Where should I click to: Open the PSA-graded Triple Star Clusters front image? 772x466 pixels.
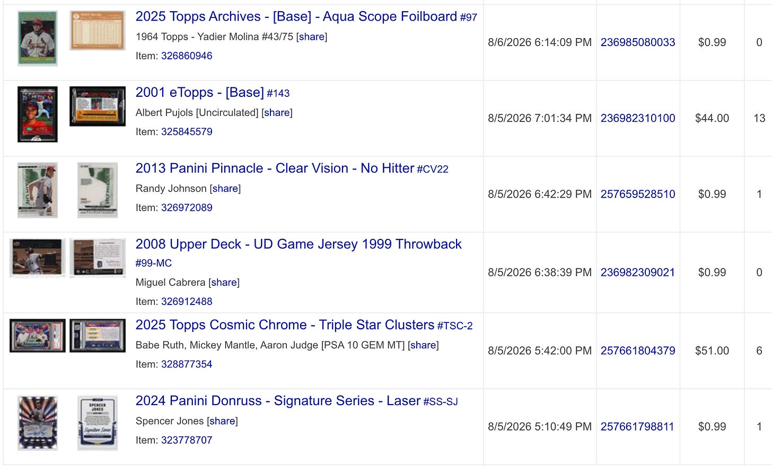pyautogui.click(x=38, y=336)
